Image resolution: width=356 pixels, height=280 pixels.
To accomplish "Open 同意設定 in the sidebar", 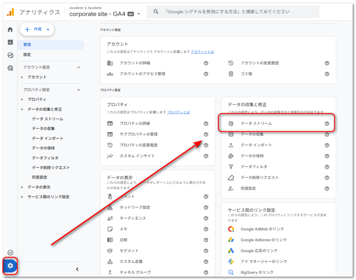I will pyautogui.click(x=40, y=177).
